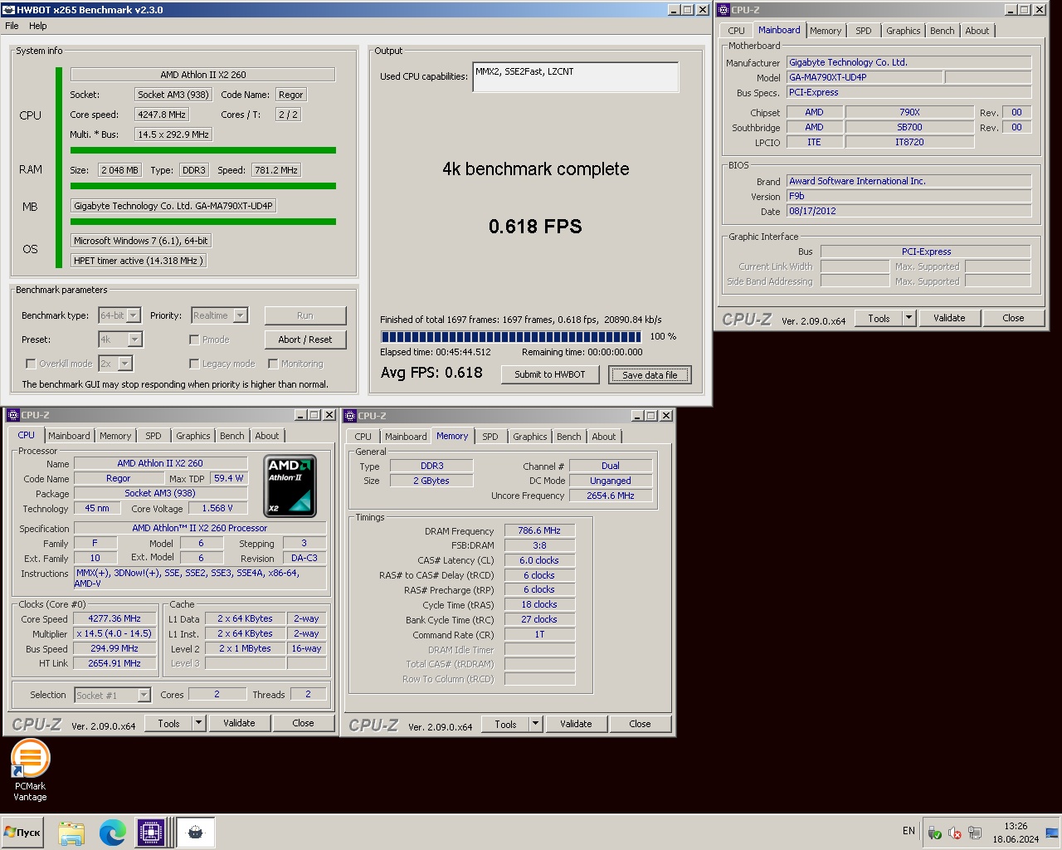Open About tab in Memory CPU-Z window
Viewport: 1062px width, 850px height.
click(x=604, y=437)
